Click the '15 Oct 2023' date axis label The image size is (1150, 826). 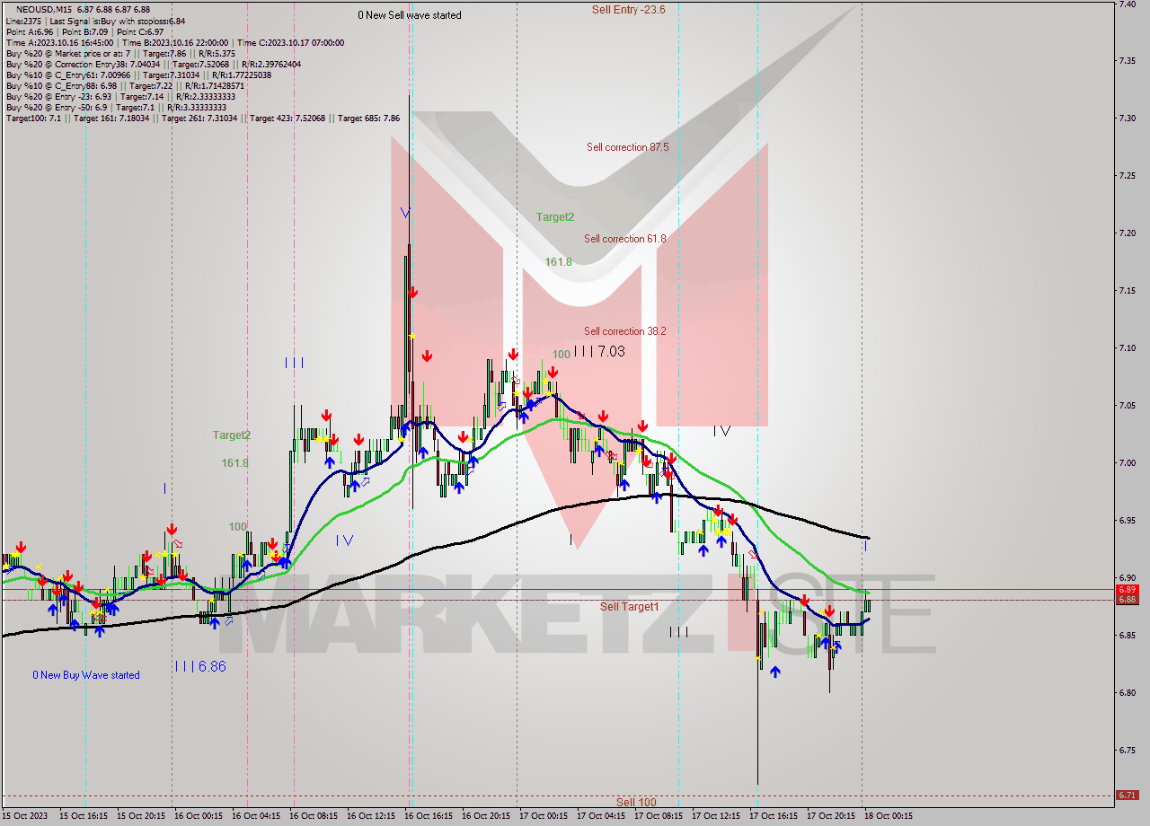click(25, 816)
